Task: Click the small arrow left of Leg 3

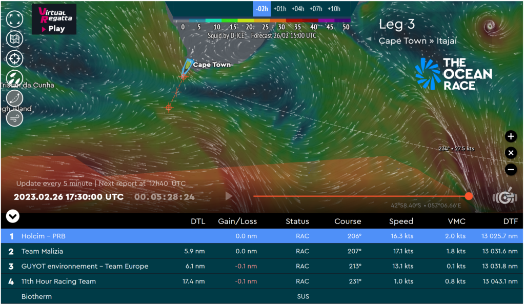Action: point(369,39)
